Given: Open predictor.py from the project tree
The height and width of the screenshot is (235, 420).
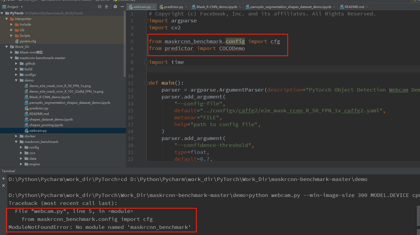Looking at the screenshot, I should 39,108.
